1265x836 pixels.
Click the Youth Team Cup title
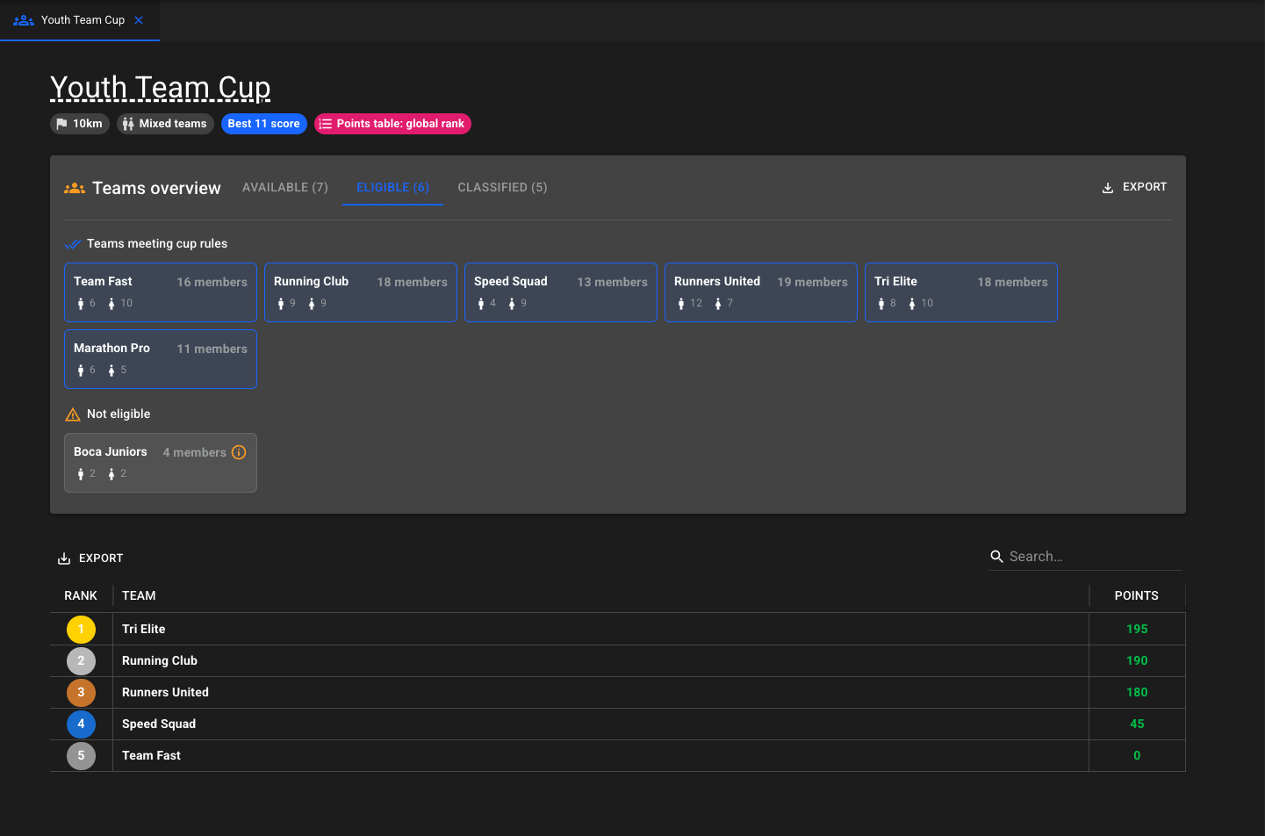[160, 88]
